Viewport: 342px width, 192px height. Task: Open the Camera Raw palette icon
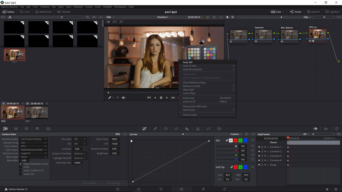(x=5, y=129)
